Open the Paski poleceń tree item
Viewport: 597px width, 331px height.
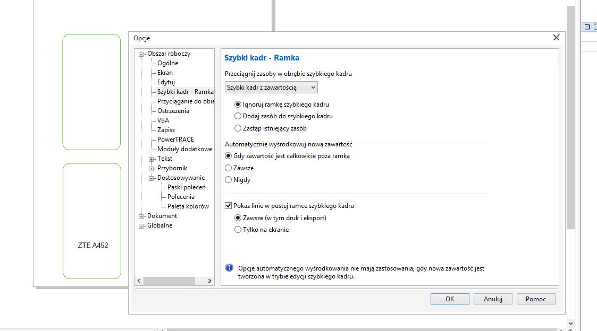[x=186, y=187]
